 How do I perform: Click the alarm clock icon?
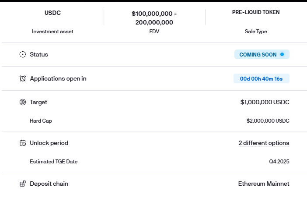click(x=23, y=78)
